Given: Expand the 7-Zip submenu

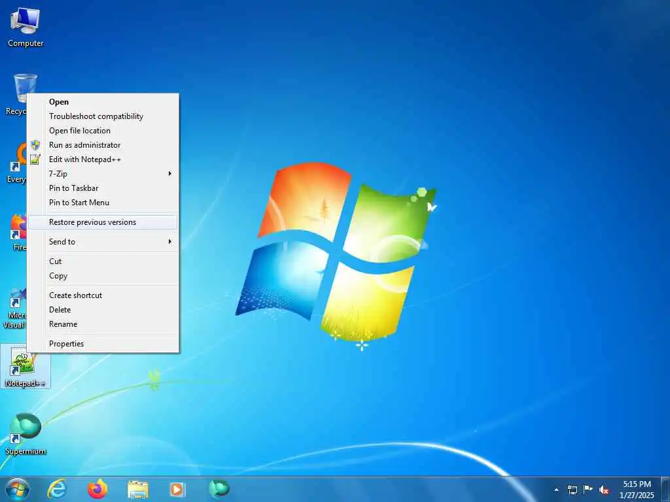Looking at the screenshot, I should pyautogui.click(x=103, y=174).
